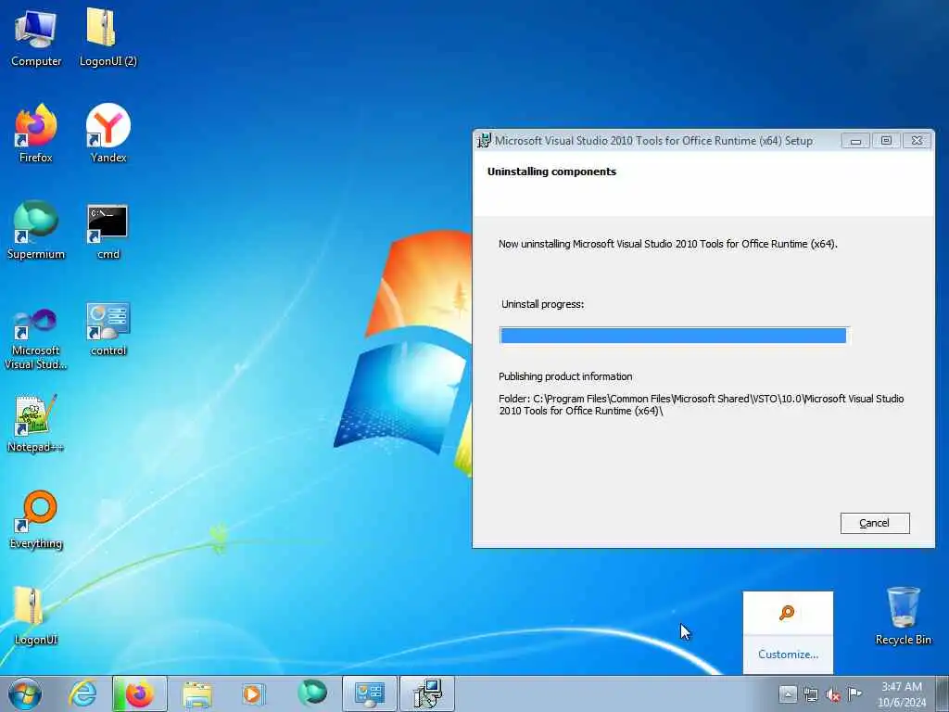The height and width of the screenshot is (712, 949).
Task: Open the Computer desktop icon
Action: coord(36,37)
